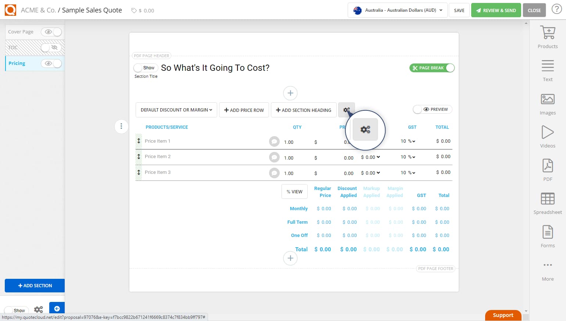Insert a Spreadsheet element

(547, 203)
